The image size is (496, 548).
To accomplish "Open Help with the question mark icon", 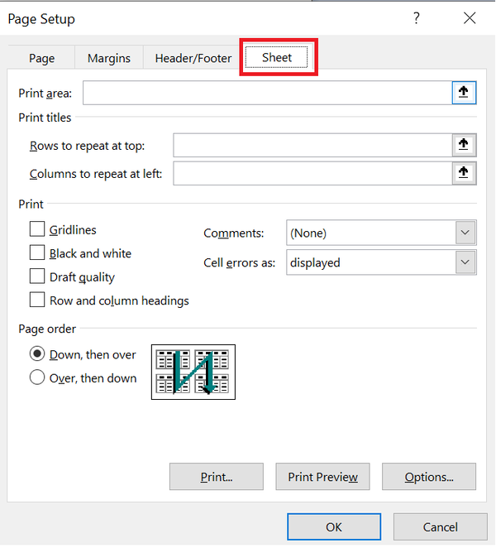I will (417, 18).
